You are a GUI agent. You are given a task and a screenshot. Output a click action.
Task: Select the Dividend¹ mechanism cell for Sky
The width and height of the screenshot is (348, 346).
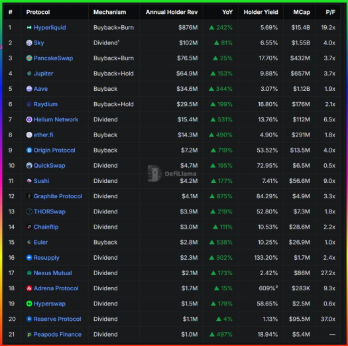[106, 43]
